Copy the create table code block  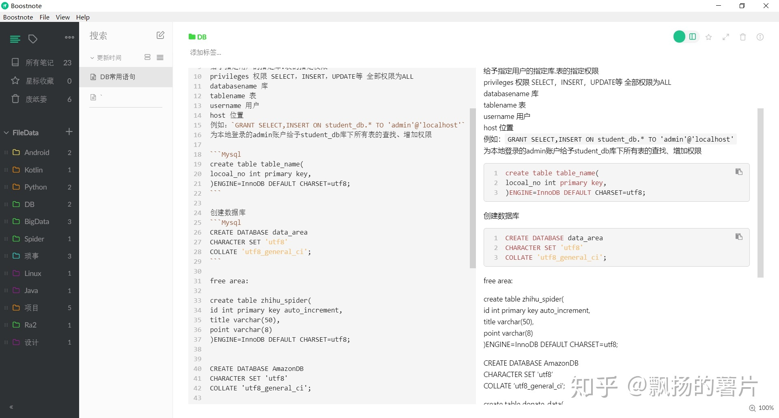tap(739, 172)
